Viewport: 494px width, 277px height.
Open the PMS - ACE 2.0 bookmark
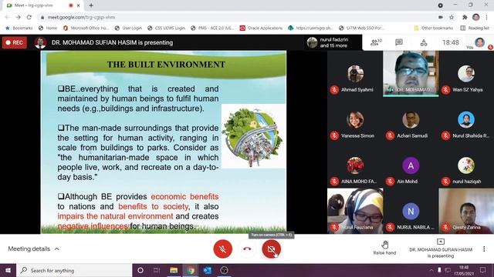tap(212, 28)
